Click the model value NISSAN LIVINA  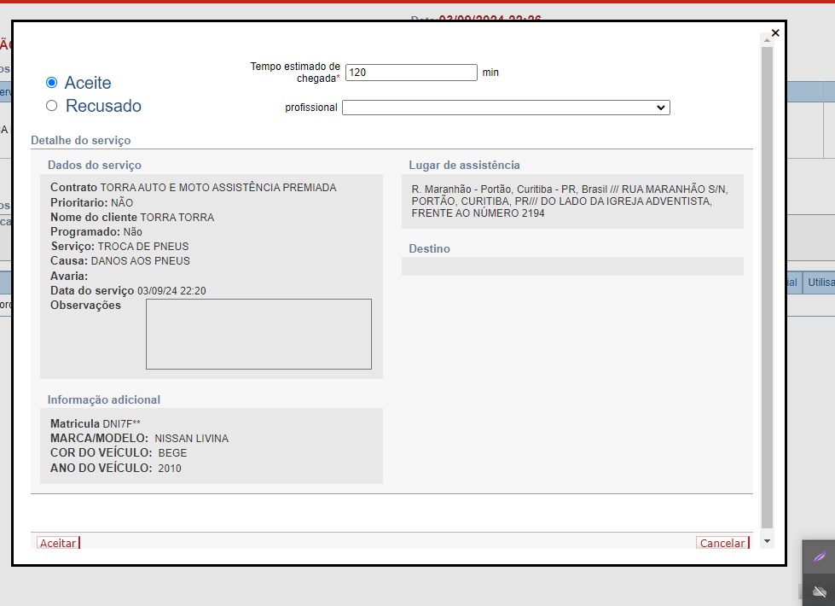(192, 438)
